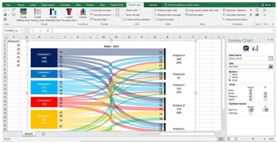The image size is (277, 143).
Task: Click Create Mekko chart icon
Action: [23, 12]
